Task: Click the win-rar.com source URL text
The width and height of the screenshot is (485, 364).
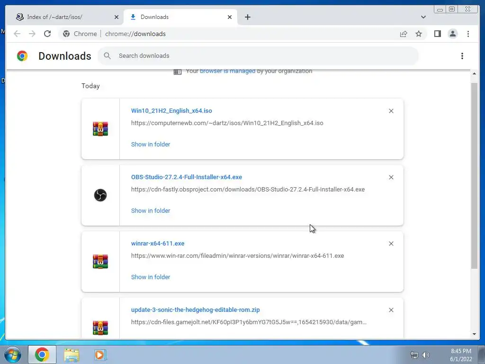Action: tap(238, 255)
